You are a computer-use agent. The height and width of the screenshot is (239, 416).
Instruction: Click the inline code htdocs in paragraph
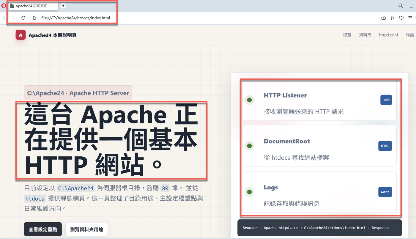pyautogui.click(x=35, y=199)
